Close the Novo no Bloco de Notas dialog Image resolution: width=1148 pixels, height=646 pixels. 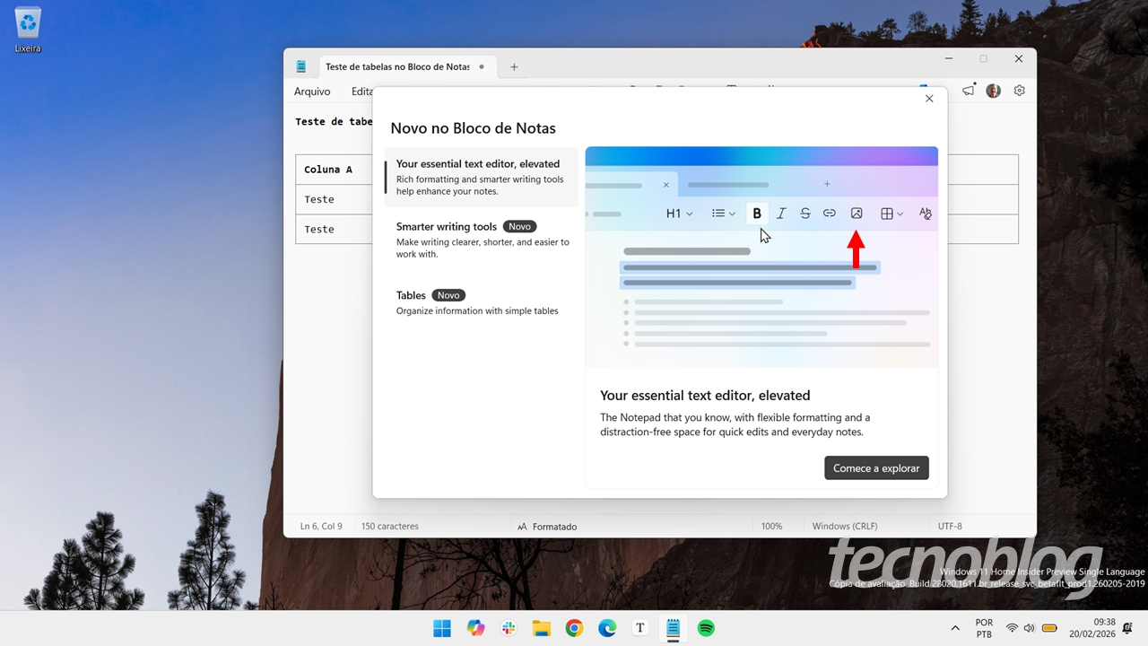pos(929,99)
